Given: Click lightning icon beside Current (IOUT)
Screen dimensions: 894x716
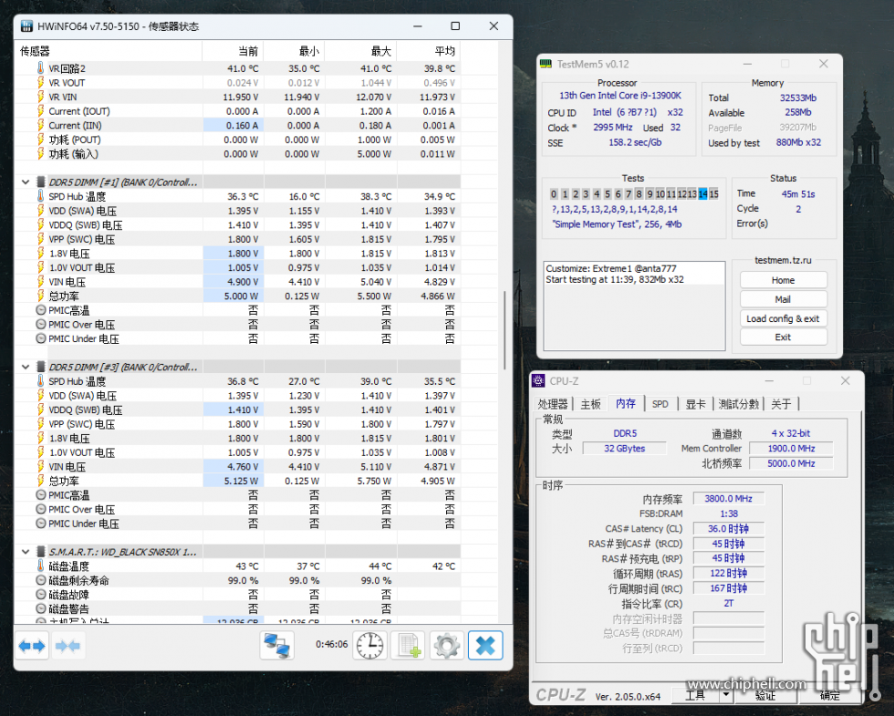Looking at the screenshot, I should 40,111.
